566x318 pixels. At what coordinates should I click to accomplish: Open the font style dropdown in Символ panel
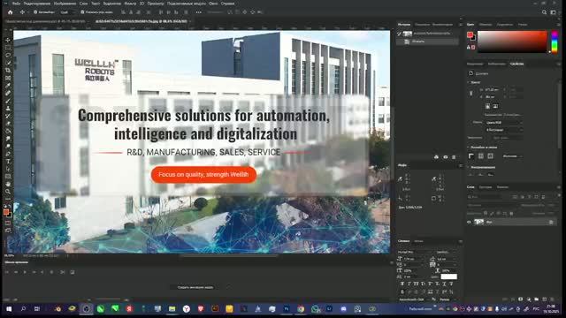pyautogui.click(x=446, y=252)
